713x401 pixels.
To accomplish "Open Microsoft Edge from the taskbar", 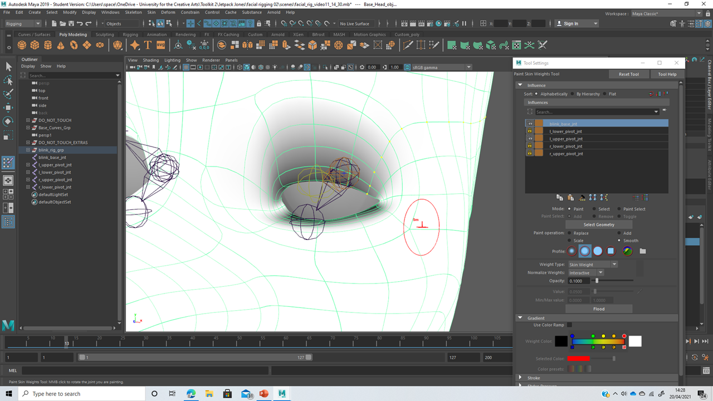I will click(191, 394).
